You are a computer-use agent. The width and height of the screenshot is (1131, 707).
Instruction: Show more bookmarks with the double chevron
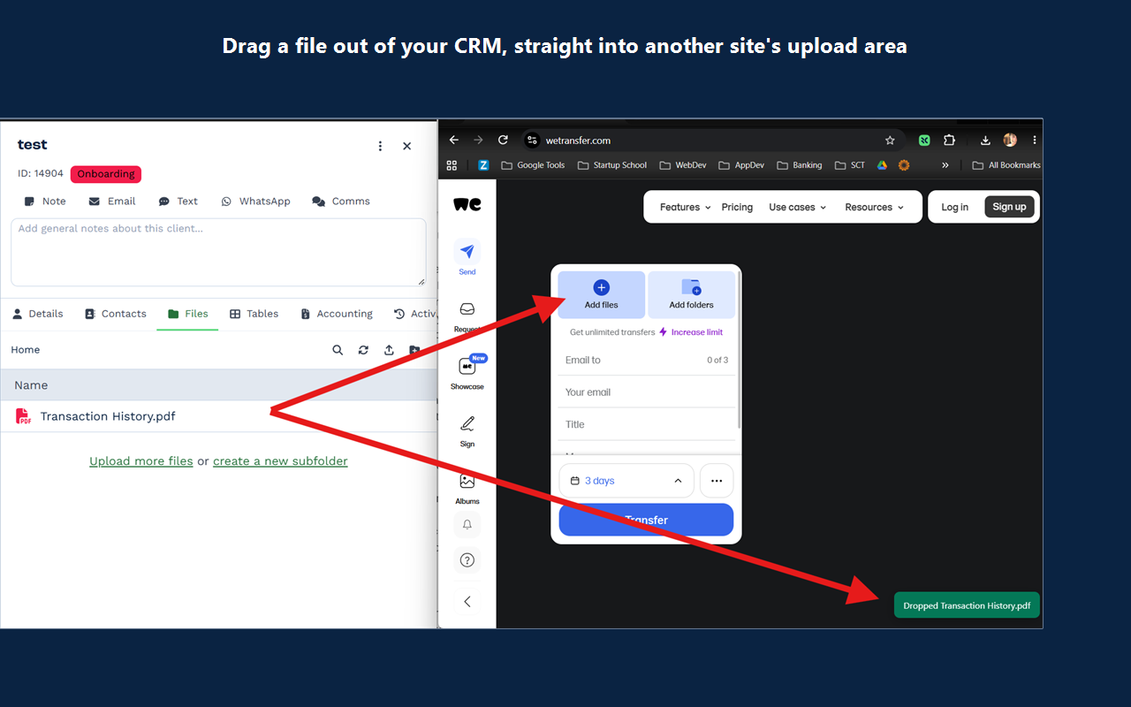(x=945, y=165)
